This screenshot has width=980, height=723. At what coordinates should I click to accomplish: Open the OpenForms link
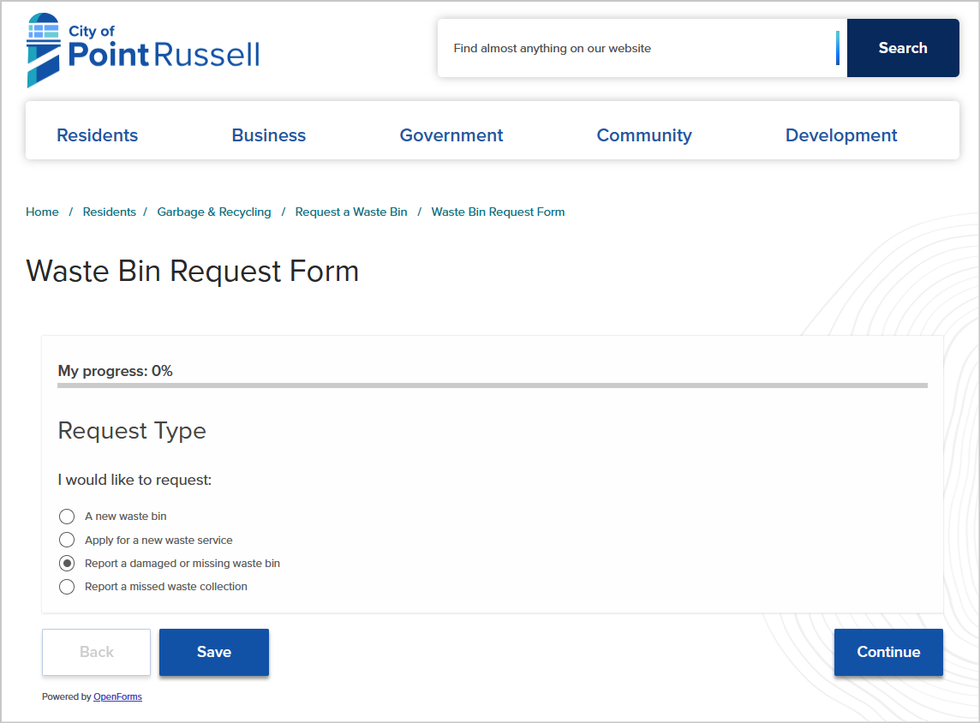point(117,696)
